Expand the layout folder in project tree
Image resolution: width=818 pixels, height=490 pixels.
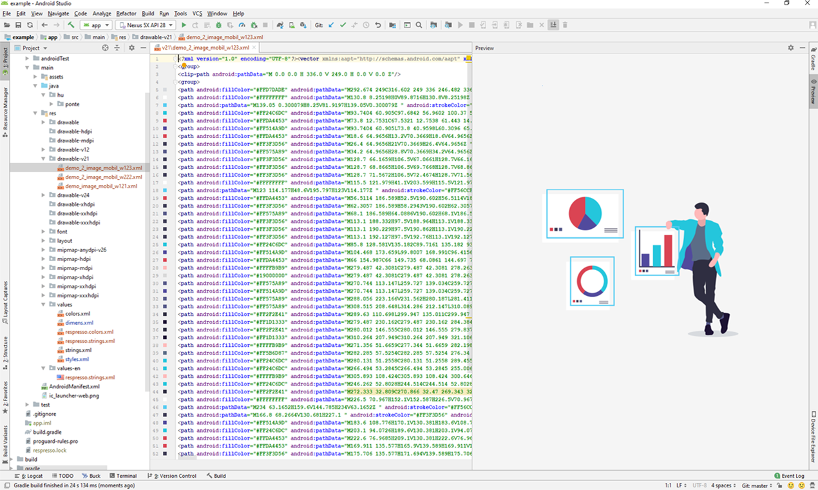(x=44, y=240)
